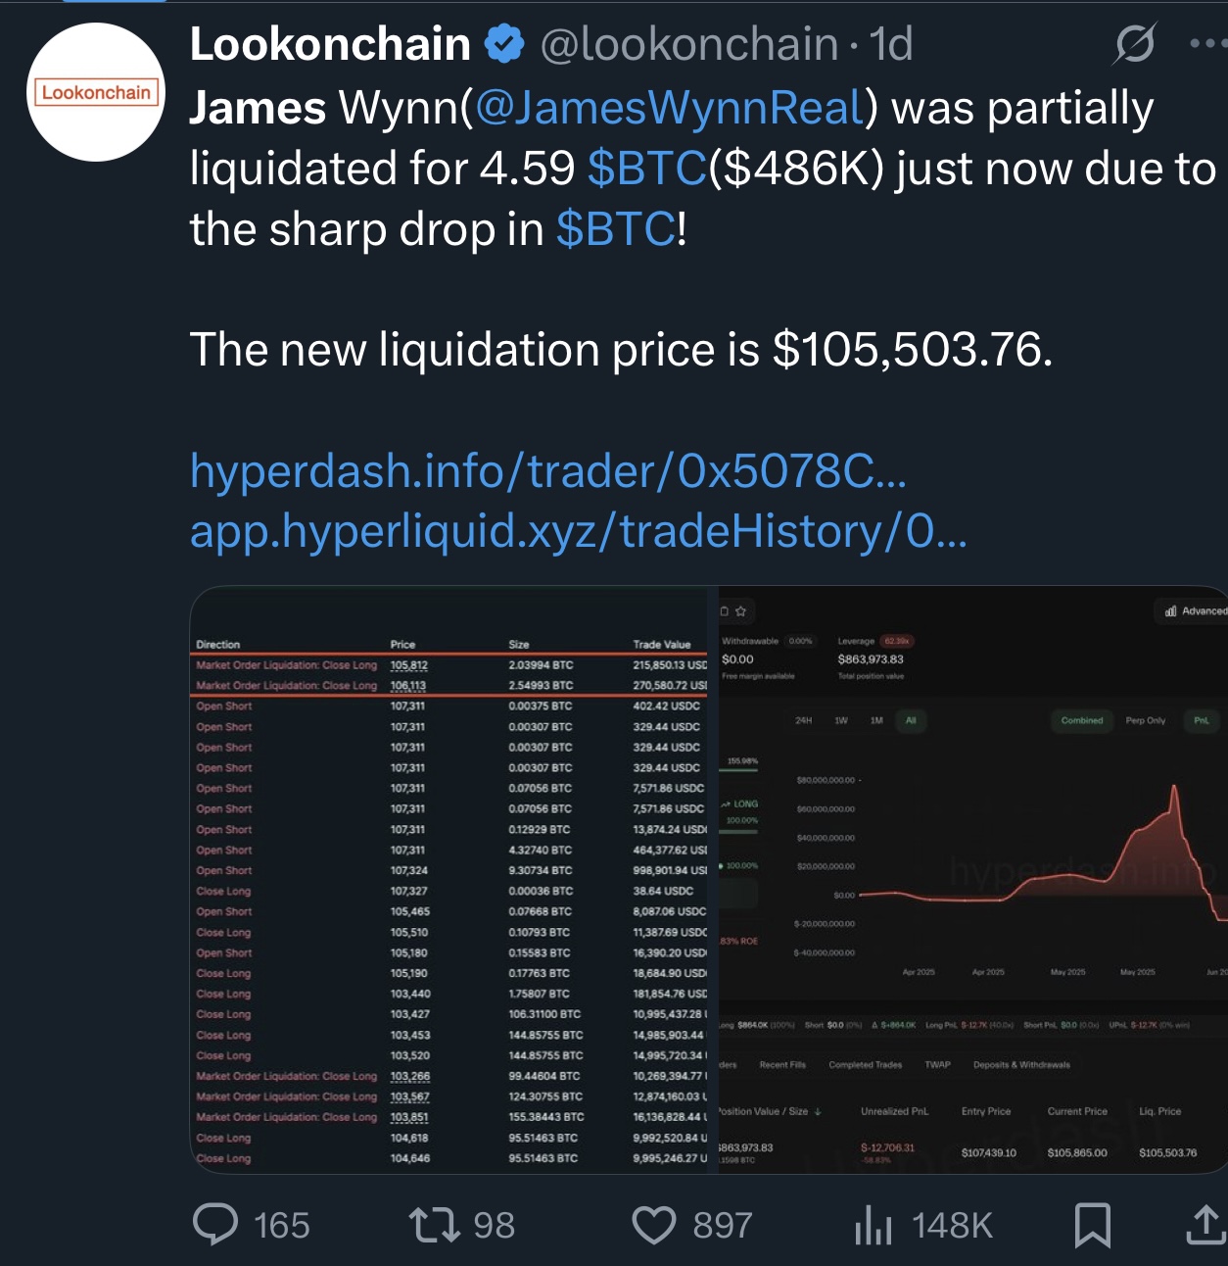
Task: Bookmark this Lookonchain tweet
Action: pyautogui.click(x=1093, y=1226)
